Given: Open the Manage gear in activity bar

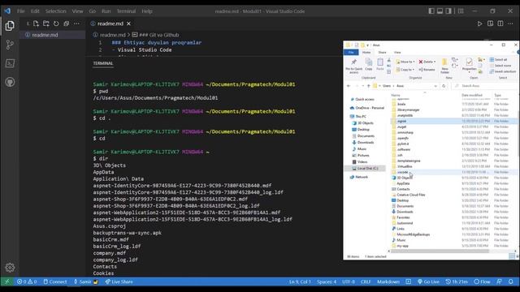Looking at the screenshot, I should click(x=10, y=268).
